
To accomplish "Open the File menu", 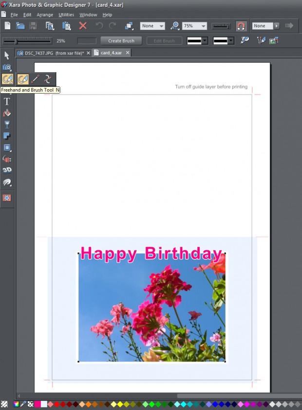I will [x=14, y=15].
